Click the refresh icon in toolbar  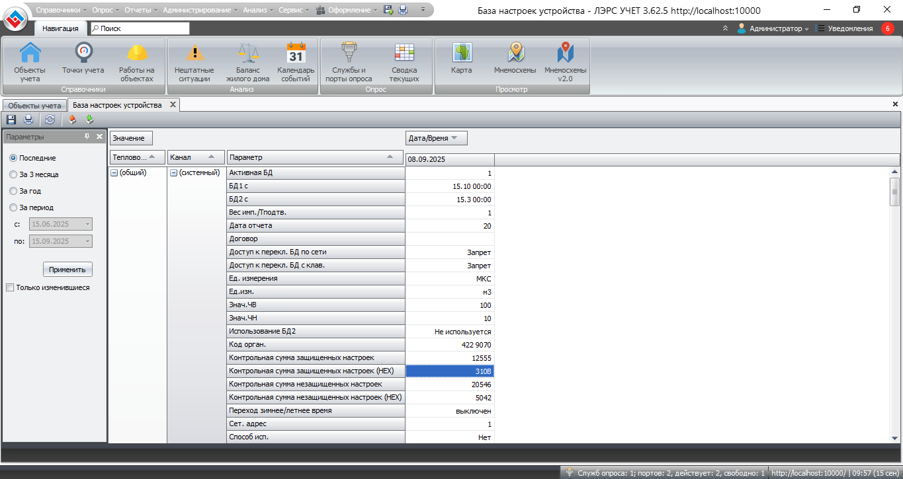[x=50, y=120]
